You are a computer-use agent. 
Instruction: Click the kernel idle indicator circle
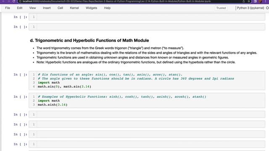point(267,8)
